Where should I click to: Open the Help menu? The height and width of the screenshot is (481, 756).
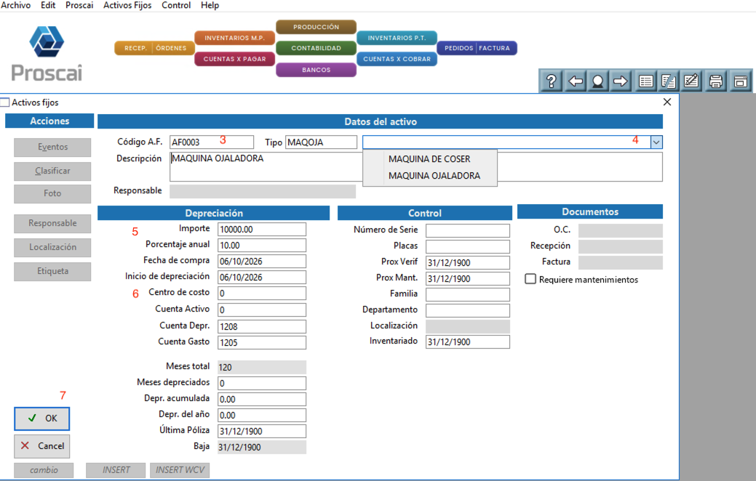210,5
